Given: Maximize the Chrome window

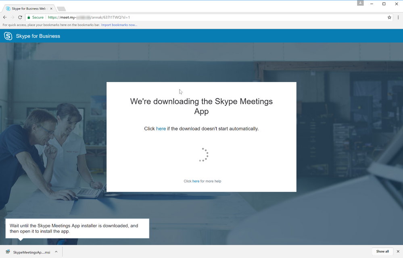Looking at the screenshot, I should point(384,4).
